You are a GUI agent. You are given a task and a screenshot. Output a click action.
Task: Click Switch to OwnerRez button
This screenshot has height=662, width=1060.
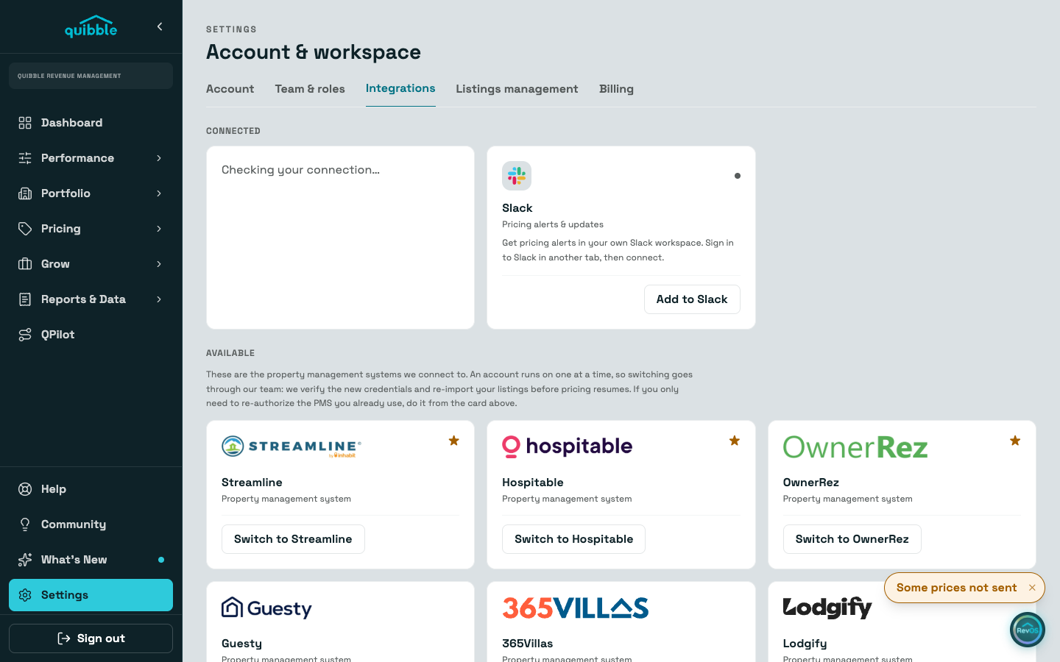coord(852,539)
